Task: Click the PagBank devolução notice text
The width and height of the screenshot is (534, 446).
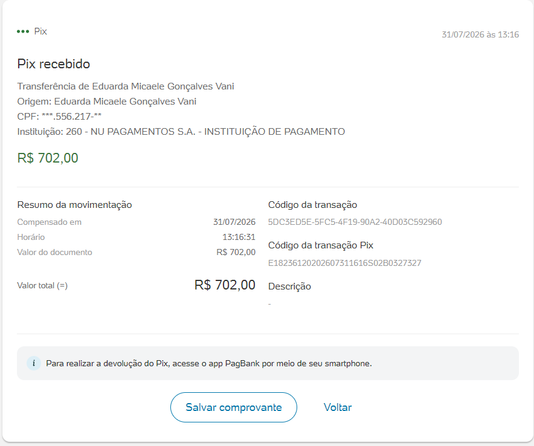Action: tap(209, 364)
